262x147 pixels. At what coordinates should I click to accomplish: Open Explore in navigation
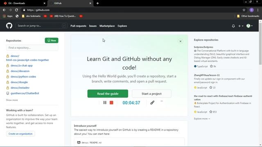click(122, 26)
